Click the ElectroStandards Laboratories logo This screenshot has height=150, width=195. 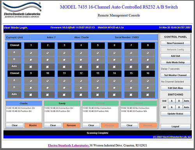[x=22, y=10]
